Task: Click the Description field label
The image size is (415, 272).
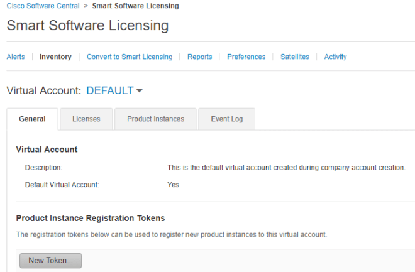Action: click(43, 168)
